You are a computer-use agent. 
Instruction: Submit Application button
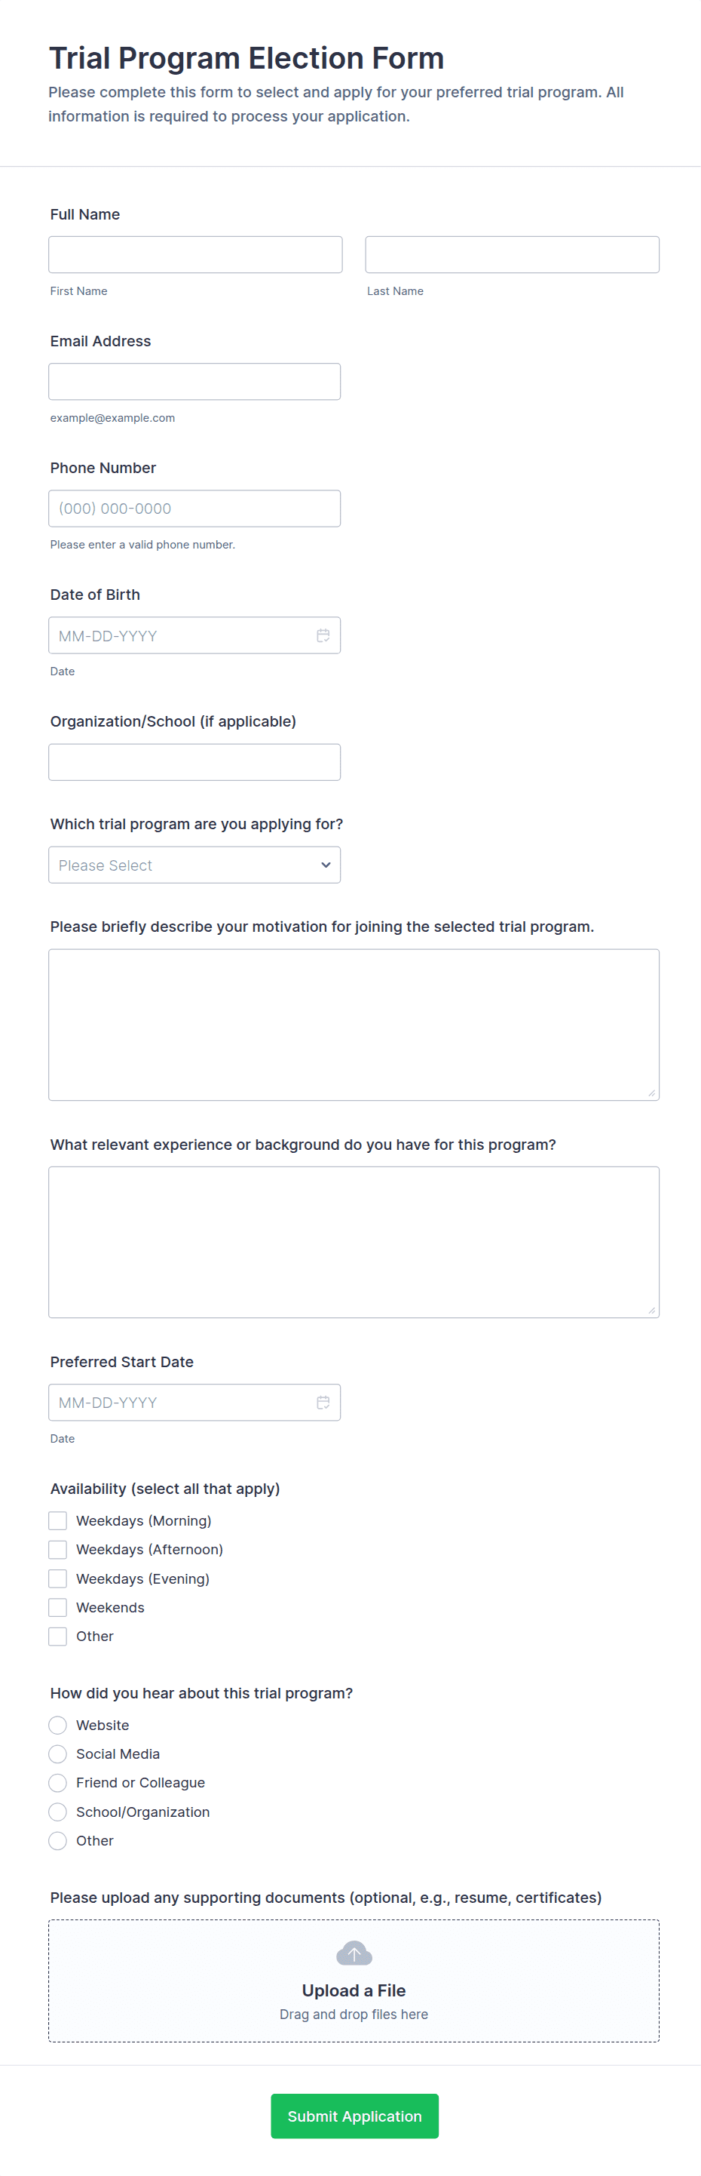pos(354,2115)
